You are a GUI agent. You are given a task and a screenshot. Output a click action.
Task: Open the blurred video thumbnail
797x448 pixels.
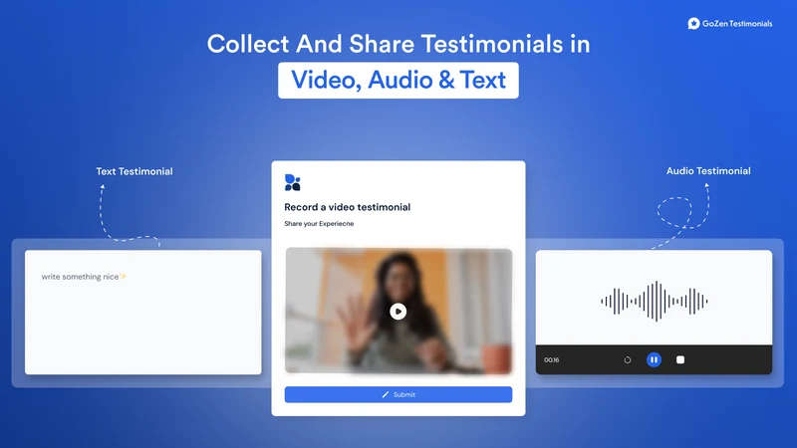398,311
